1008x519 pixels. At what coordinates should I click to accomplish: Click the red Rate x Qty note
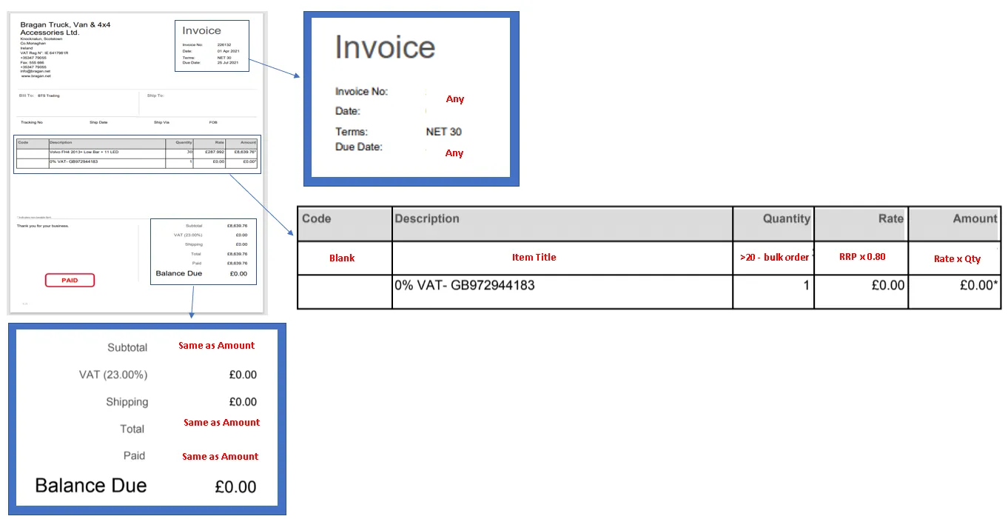click(957, 259)
